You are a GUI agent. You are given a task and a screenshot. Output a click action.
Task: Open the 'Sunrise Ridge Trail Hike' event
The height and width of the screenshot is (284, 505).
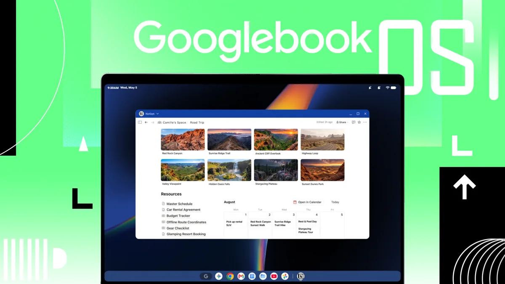click(283, 223)
